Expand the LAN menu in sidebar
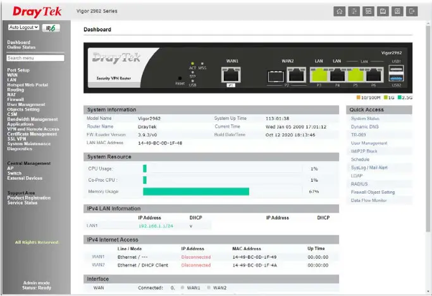This screenshot has height=296, width=432. [x=11, y=80]
